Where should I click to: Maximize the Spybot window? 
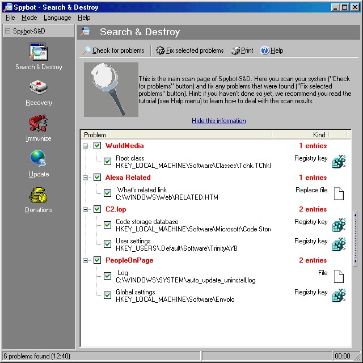[344, 7]
